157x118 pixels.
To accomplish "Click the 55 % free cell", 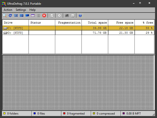I will 144,28.
